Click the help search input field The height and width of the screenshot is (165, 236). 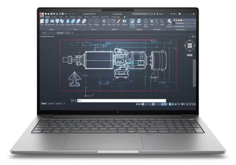(x=143, y=14)
